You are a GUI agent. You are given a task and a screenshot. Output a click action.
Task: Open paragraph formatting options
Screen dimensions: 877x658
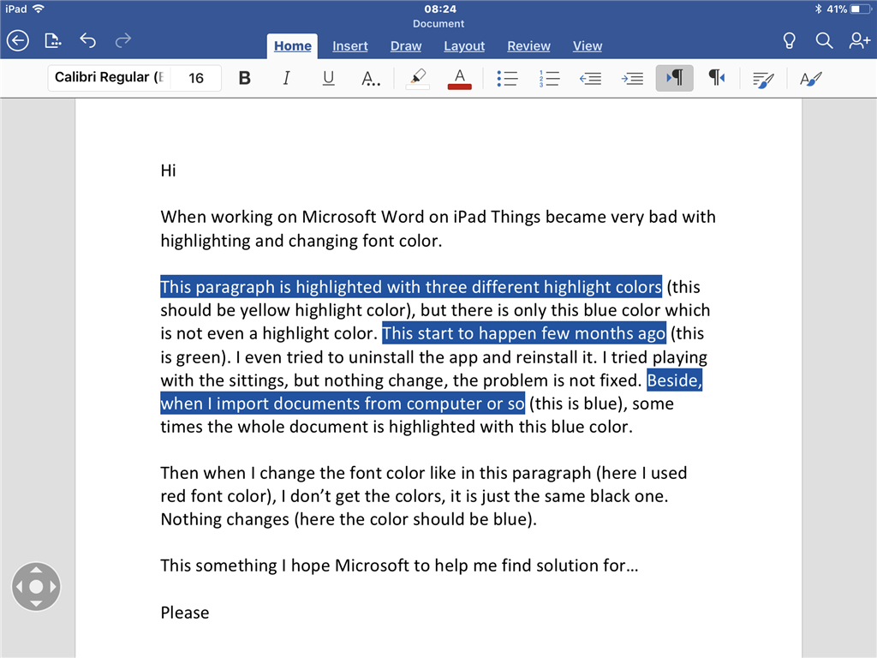coord(763,80)
